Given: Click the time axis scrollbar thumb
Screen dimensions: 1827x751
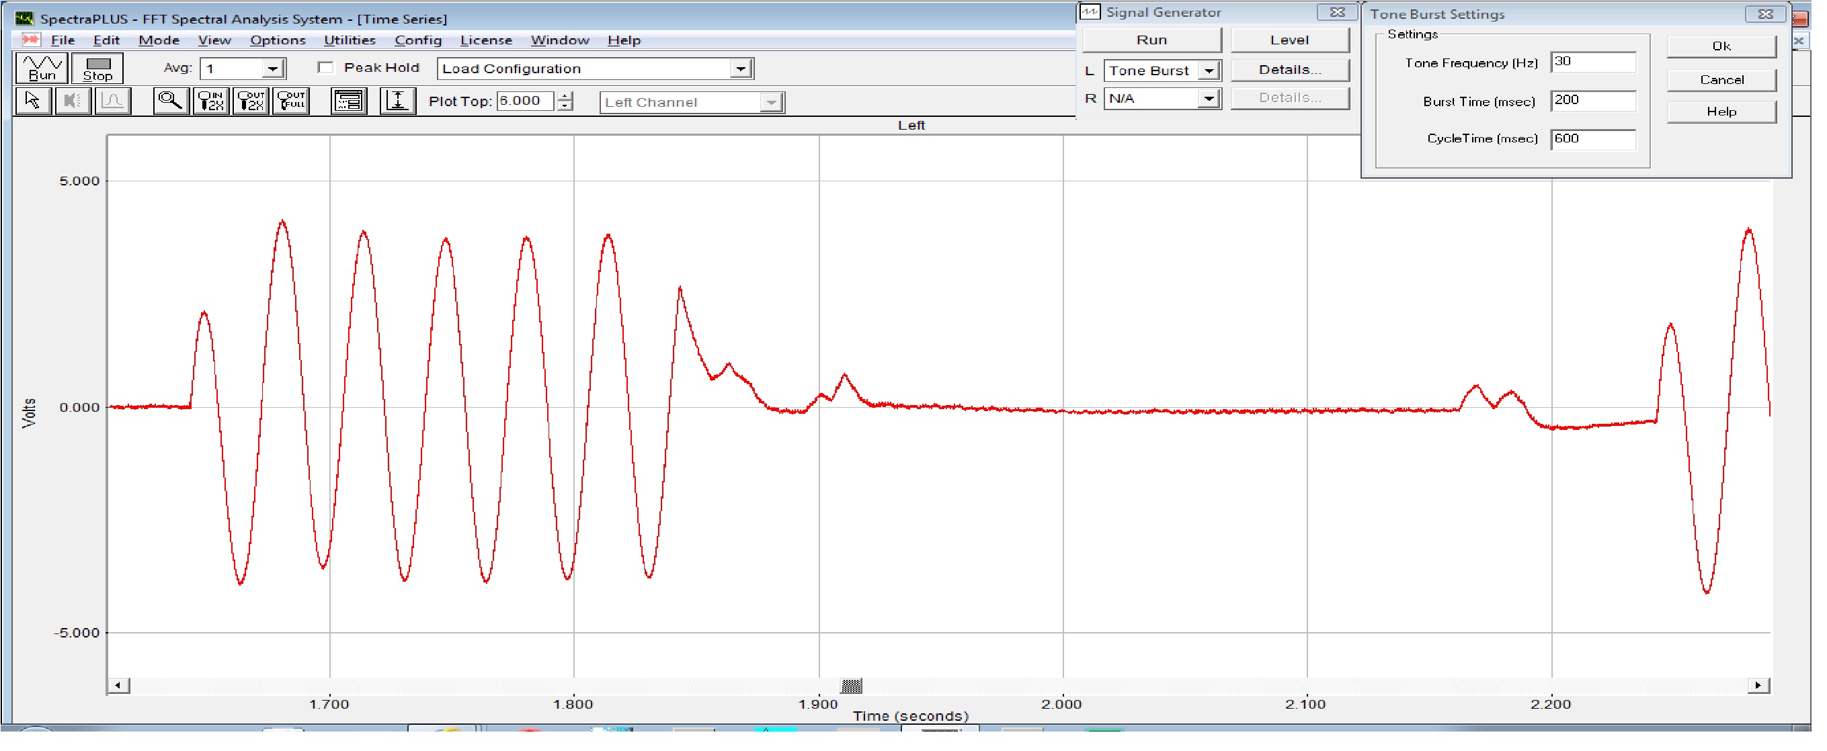Looking at the screenshot, I should click(852, 686).
